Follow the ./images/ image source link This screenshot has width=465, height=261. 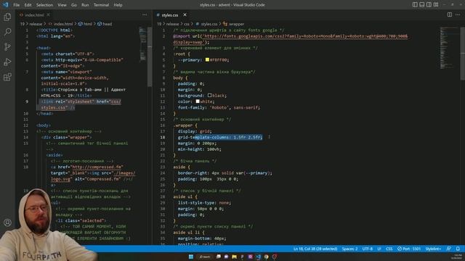coord(124,173)
